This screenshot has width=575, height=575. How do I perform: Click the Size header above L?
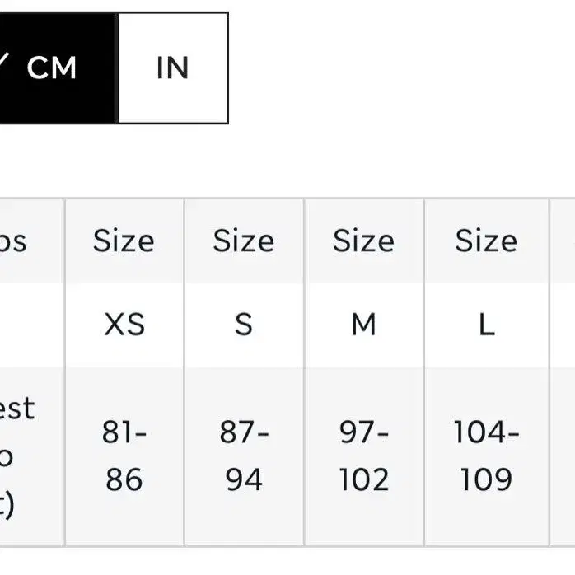tap(487, 241)
